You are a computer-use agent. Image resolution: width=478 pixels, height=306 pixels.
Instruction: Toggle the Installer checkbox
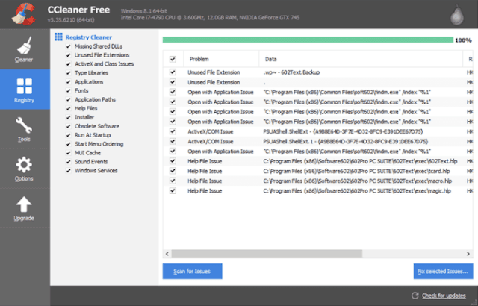68,117
